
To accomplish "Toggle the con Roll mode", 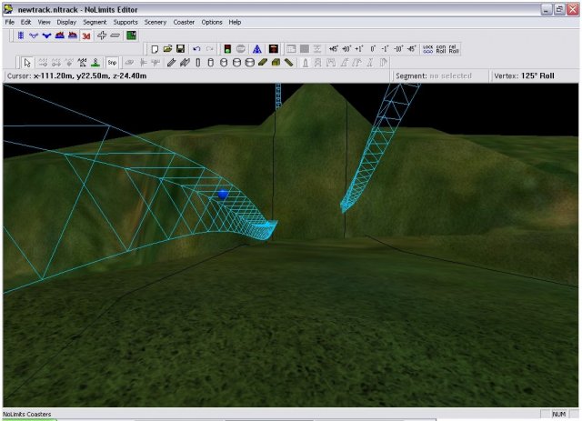I will [x=441, y=48].
